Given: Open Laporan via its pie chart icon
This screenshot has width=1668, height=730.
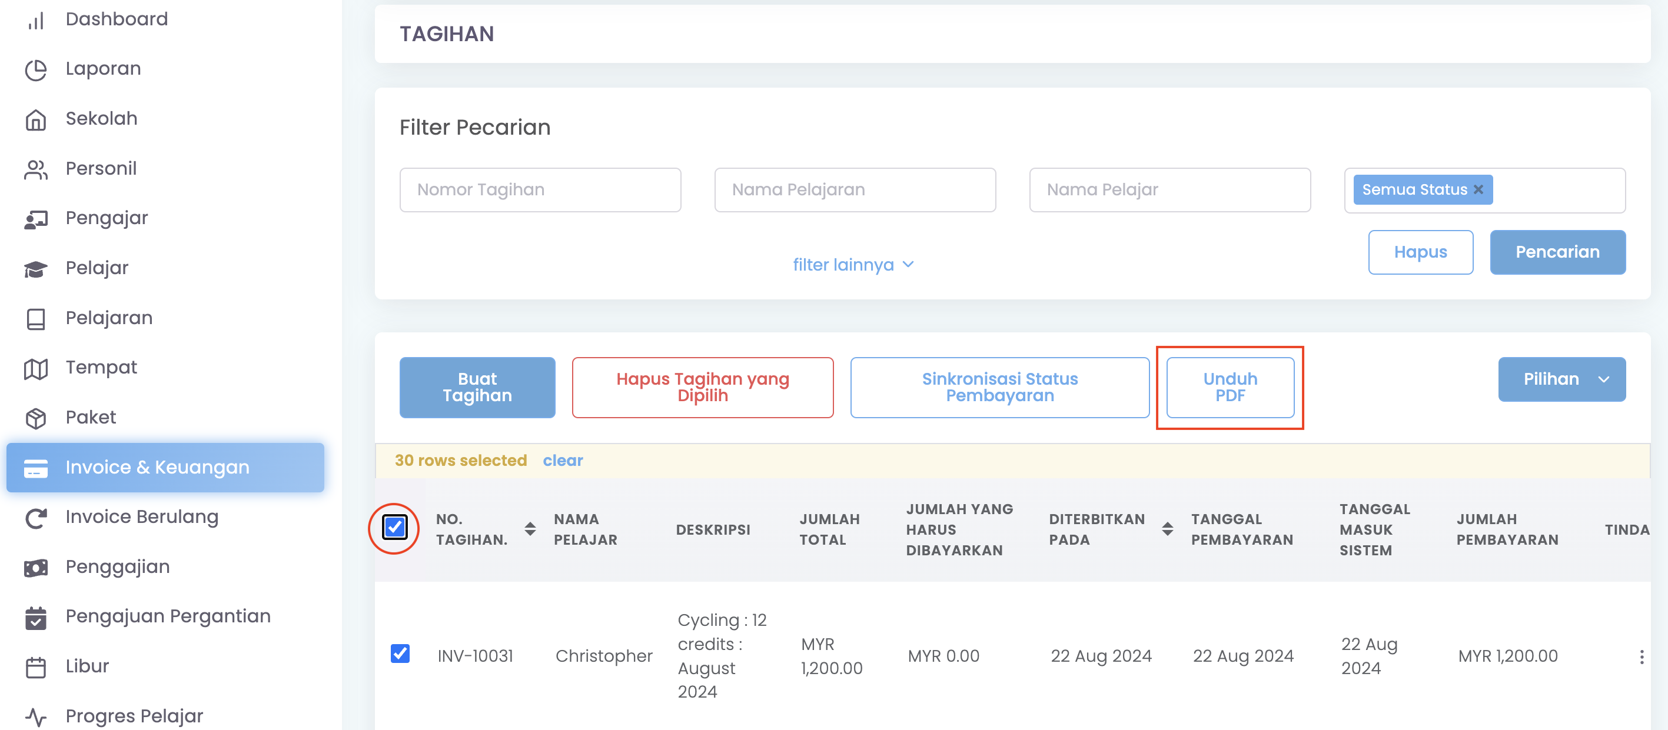Looking at the screenshot, I should tap(36, 69).
